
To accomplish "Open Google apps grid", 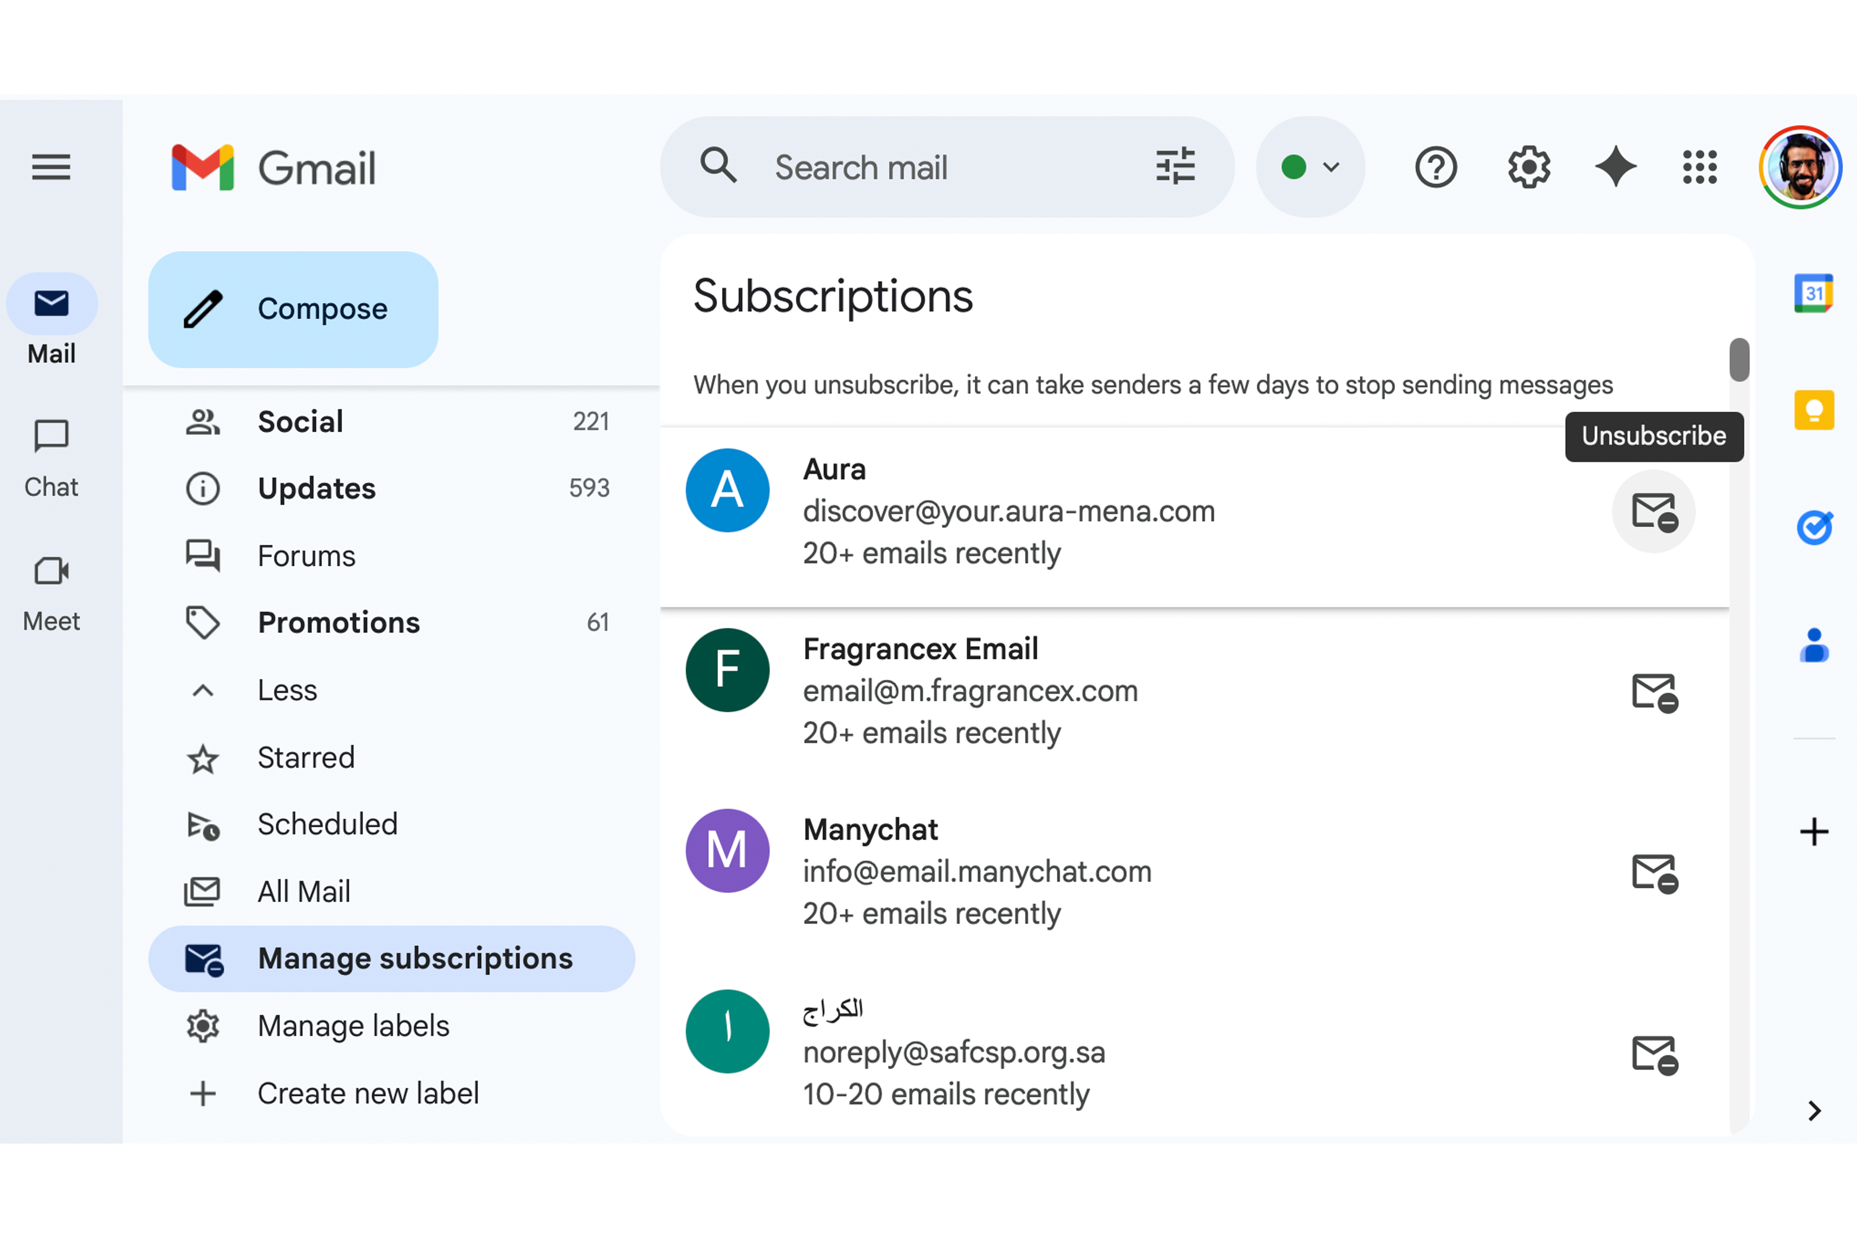I will [1699, 167].
